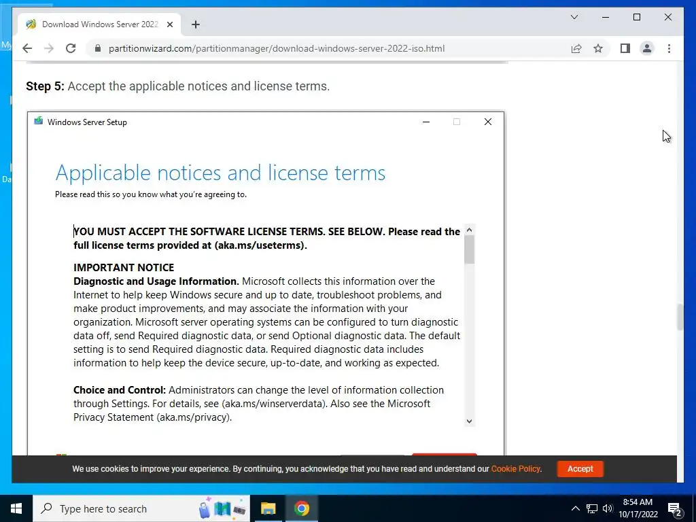Click the taskbar search box
696x522 pixels.
point(141,508)
